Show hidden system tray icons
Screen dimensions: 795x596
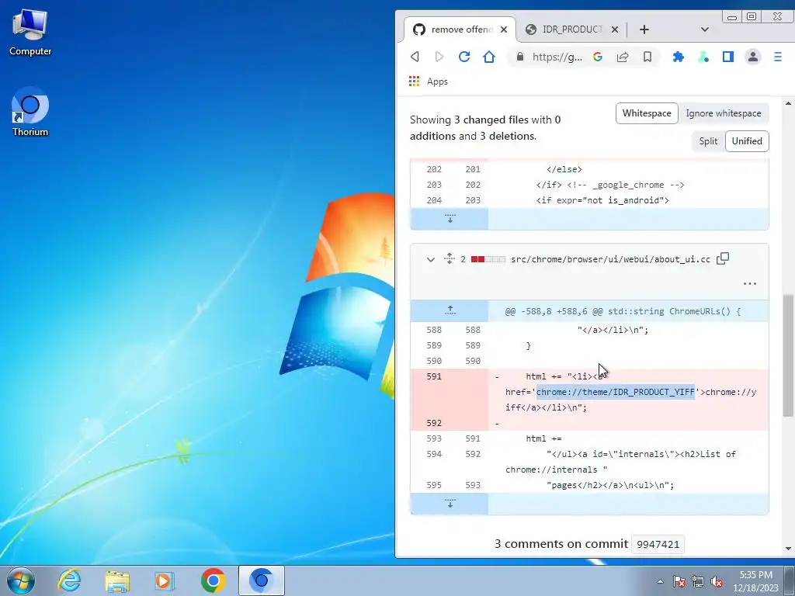coord(660,581)
